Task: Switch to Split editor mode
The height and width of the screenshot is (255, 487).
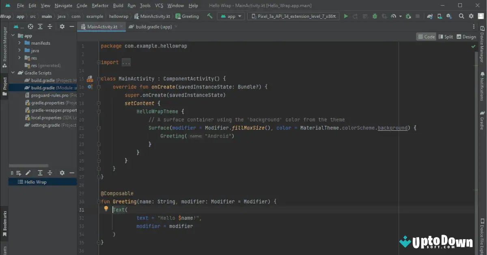Action: point(446,36)
